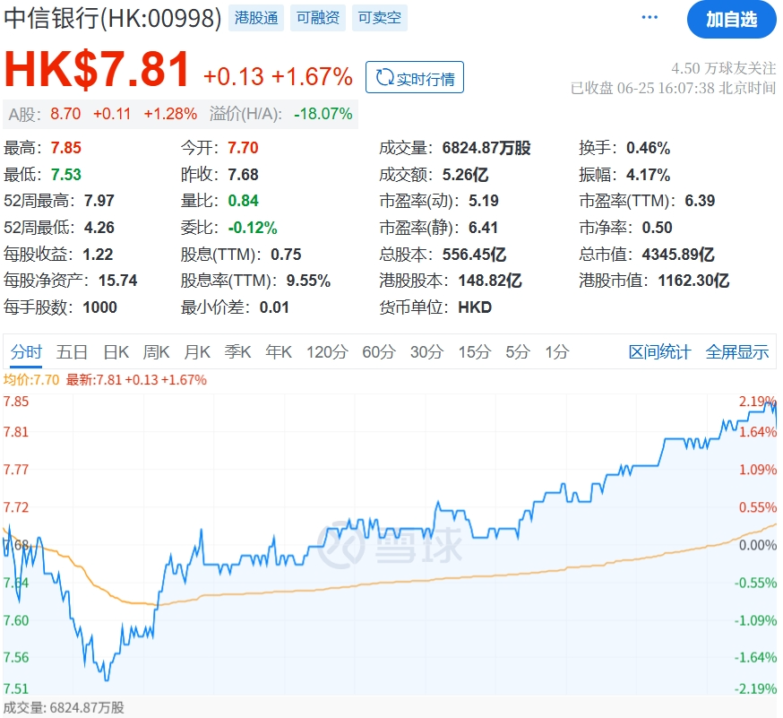The width and height of the screenshot is (783, 718).
Task: Click the 52周最低 value 4.26
Action: (99, 228)
